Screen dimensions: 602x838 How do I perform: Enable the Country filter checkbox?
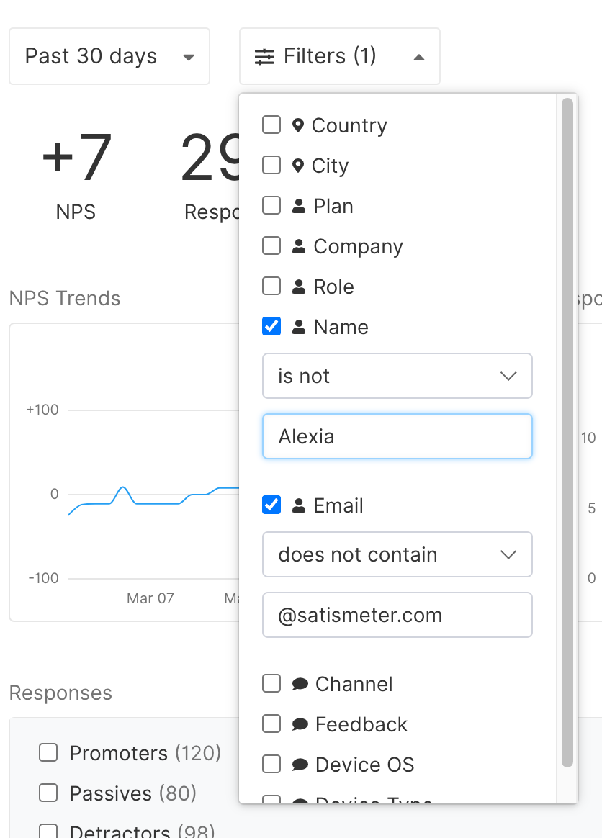pyautogui.click(x=271, y=125)
